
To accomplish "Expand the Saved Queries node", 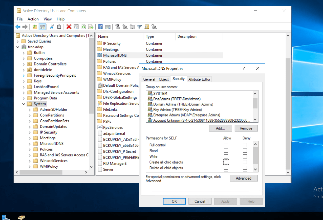I will (x=18, y=41).
